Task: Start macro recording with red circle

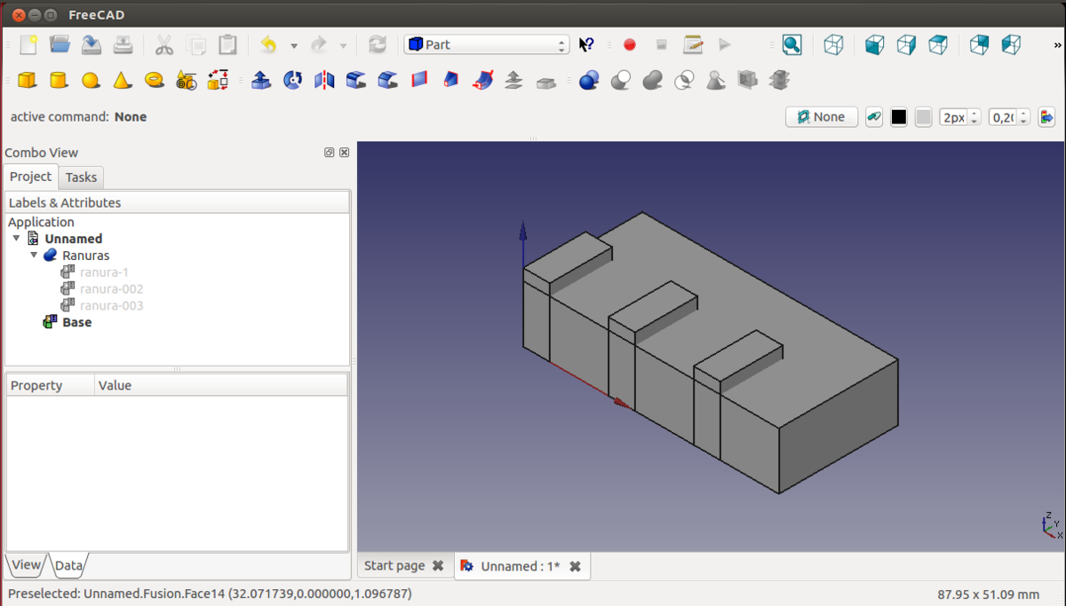Action: 630,44
